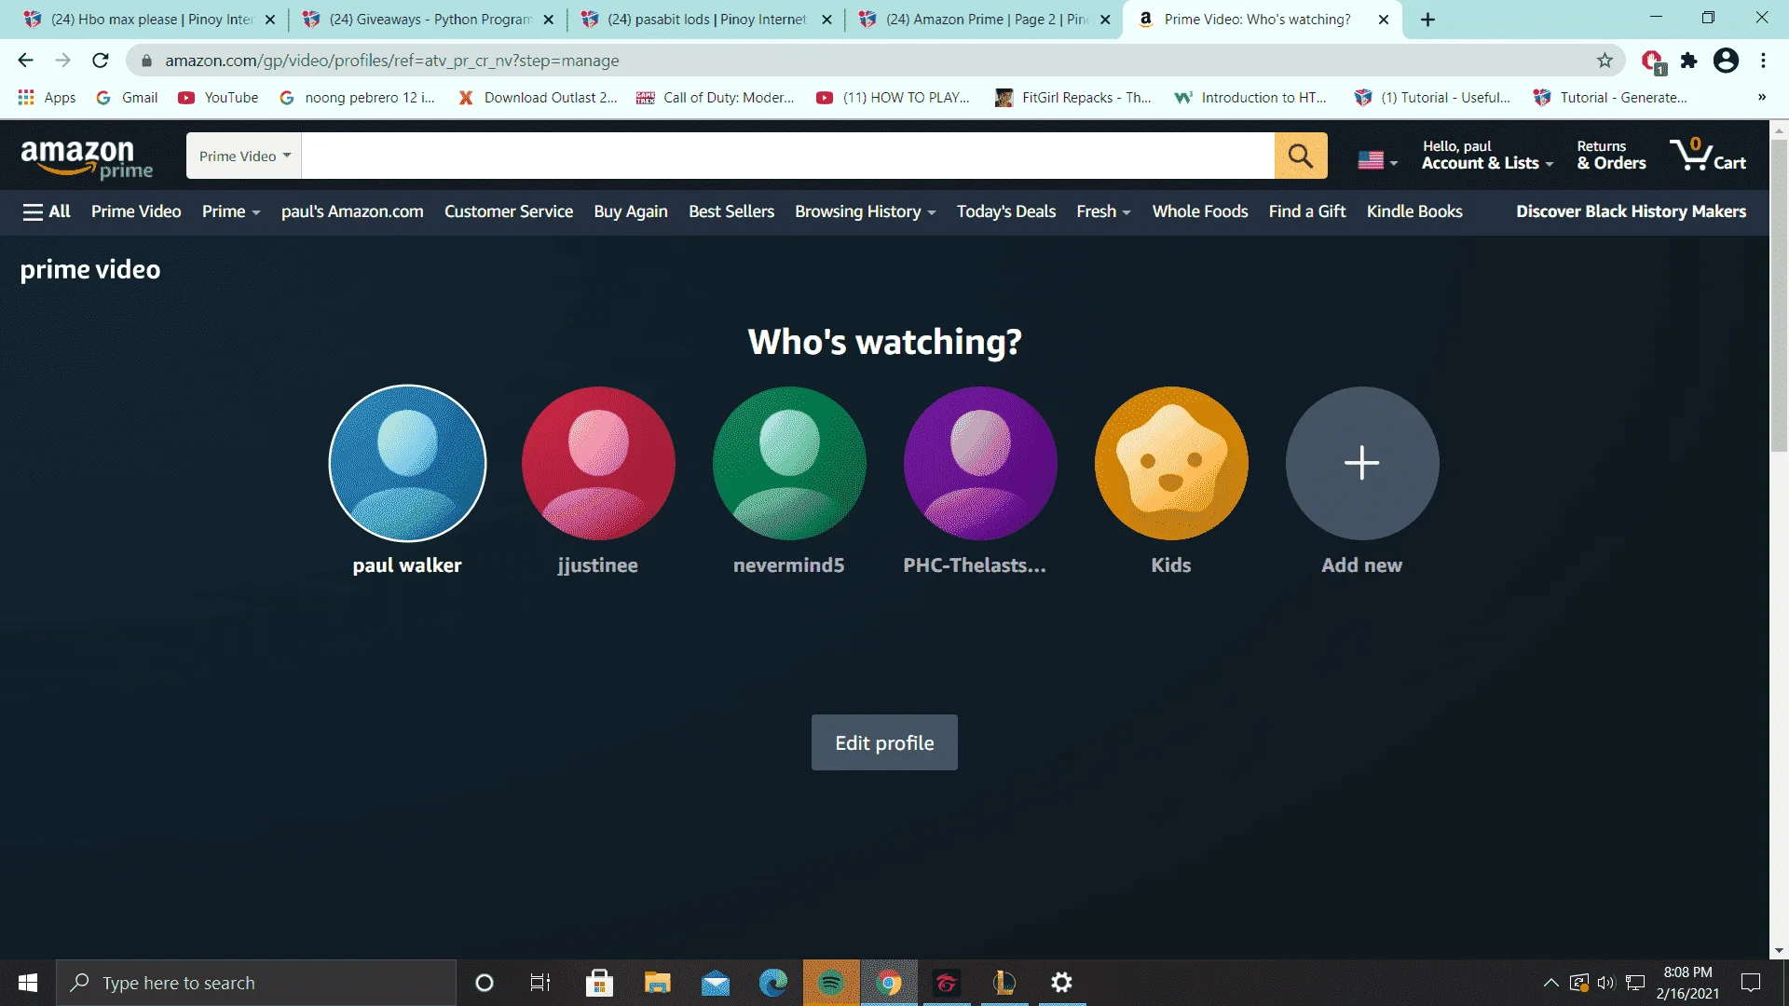Image resolution: width=1789 pixels, height=1006 pixels.
Task: Switch to the Hbo max please tab
Action: [x=149, y=20]
